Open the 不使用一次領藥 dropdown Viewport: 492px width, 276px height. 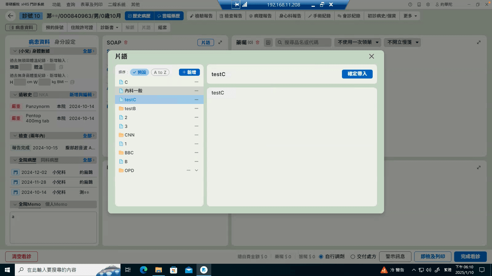coord(358,42)
